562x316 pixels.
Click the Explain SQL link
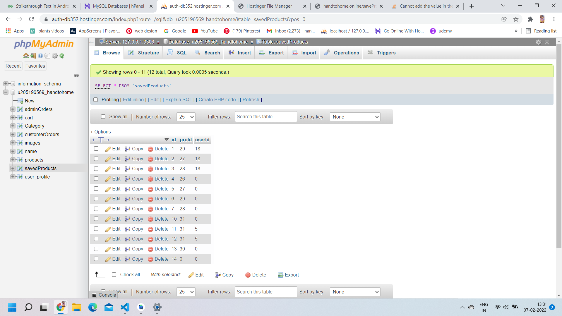click(x=179, y=100)
